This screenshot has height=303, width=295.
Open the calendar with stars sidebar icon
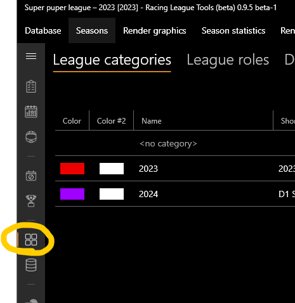[31, 112]
